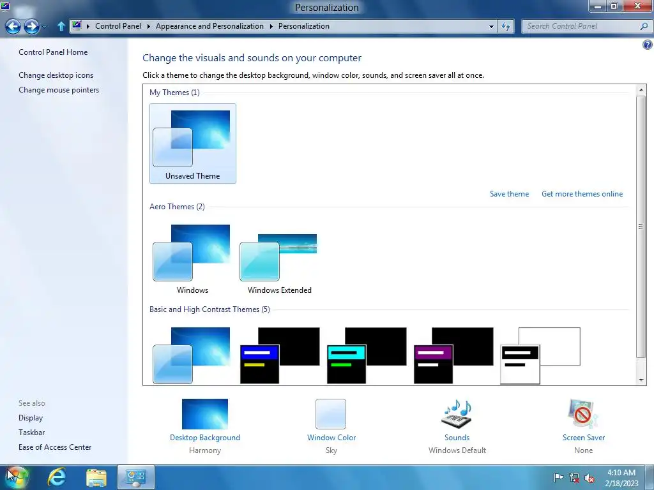Open Display under See also
The width and height of the screenshot is (654, 490).
click(x=31, y=417)
